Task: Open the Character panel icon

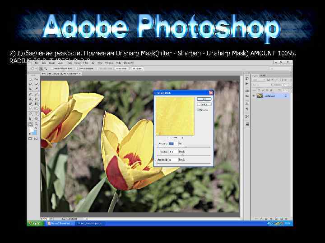Action: [247, 103]
